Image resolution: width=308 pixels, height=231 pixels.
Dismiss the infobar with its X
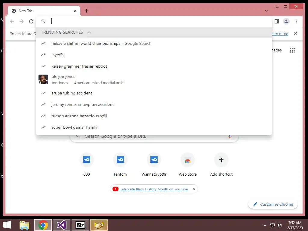(x=295, y=34)
